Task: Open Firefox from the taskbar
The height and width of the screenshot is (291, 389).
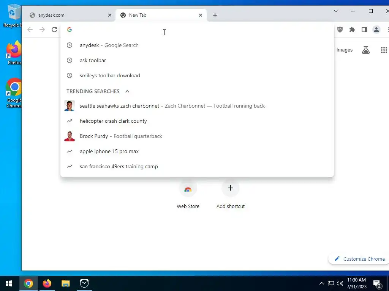Action: pos(47,283)
